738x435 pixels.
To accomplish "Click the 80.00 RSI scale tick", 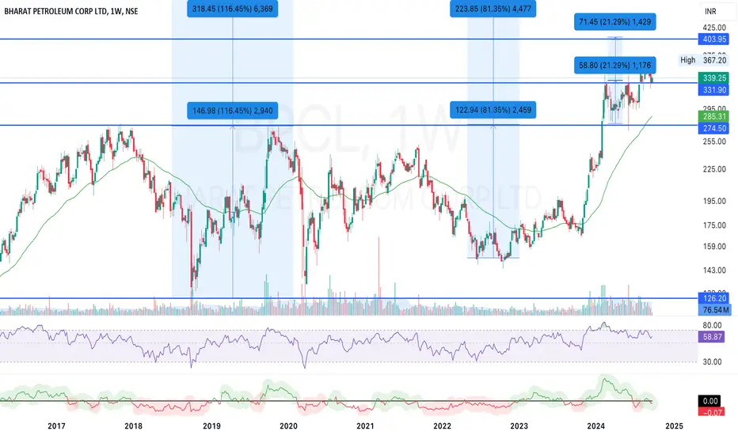I will pos(712,325).
